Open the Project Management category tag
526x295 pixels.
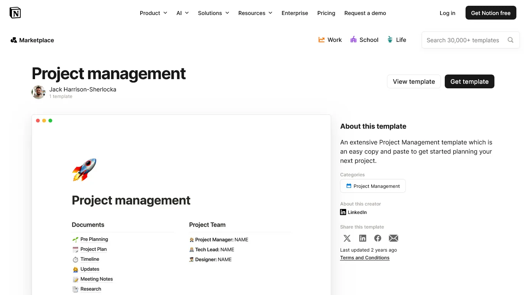tap(373, 186)
